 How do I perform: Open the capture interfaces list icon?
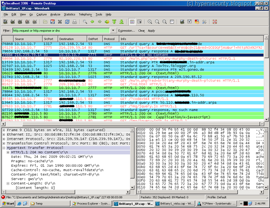pos(5,22)
